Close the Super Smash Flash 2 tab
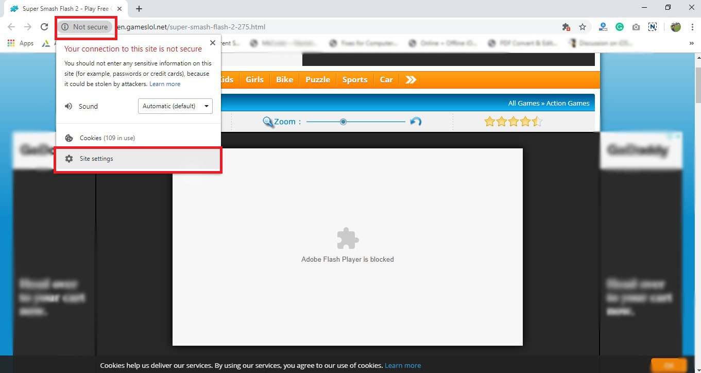Viewport: 701px width, 373px height. coord(119,9)
